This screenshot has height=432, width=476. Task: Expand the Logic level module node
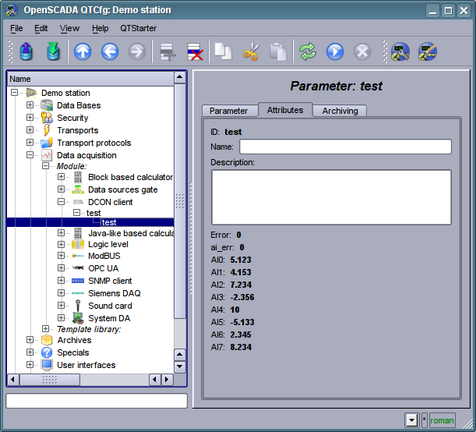(x=62, y=244)
